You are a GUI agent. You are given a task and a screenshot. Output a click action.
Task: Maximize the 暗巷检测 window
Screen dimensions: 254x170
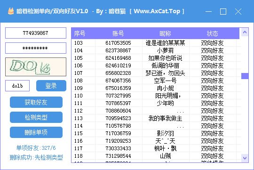coord(223,11)
